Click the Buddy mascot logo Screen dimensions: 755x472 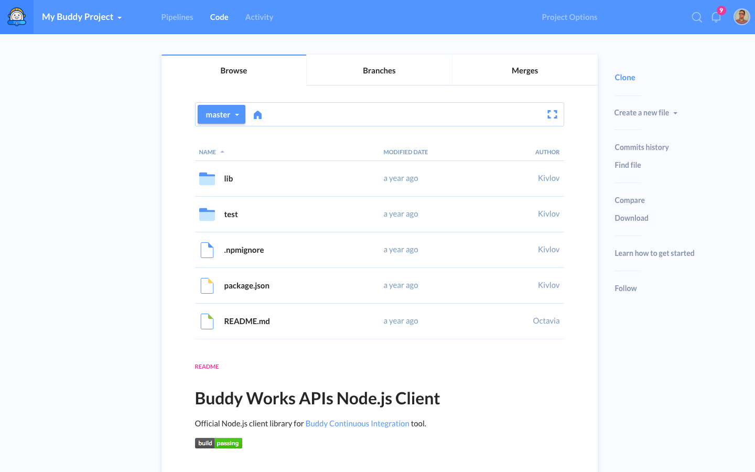17,17
